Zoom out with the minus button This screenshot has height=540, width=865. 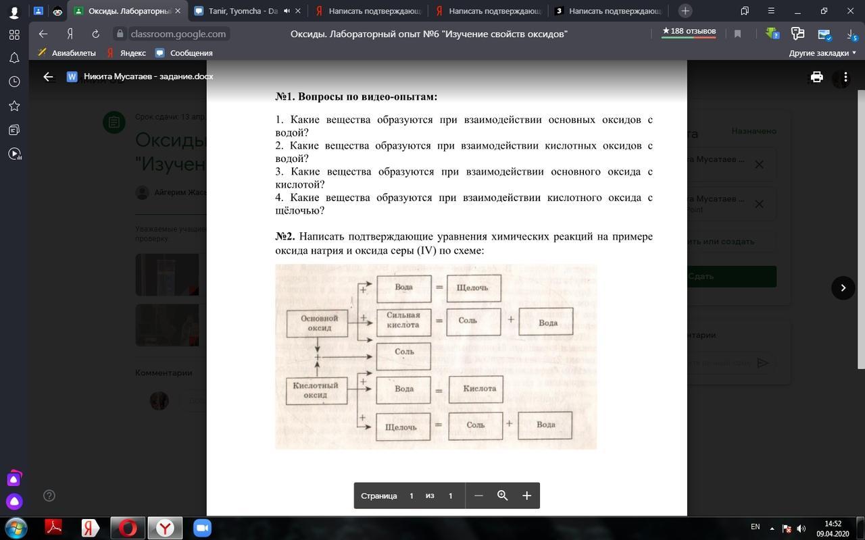(478, 495)
